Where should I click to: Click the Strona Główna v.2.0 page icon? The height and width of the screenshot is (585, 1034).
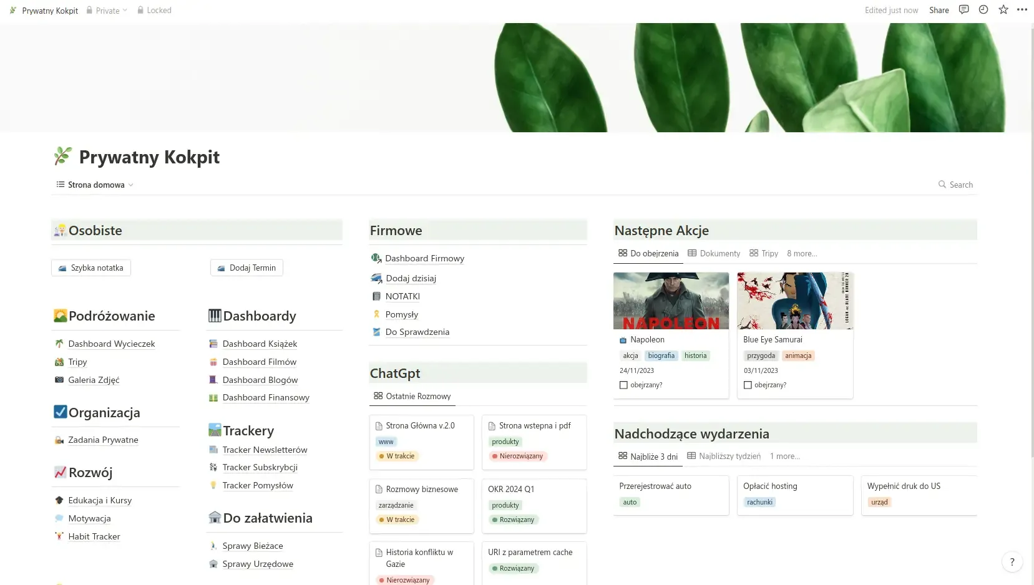[x=379, y=426]
